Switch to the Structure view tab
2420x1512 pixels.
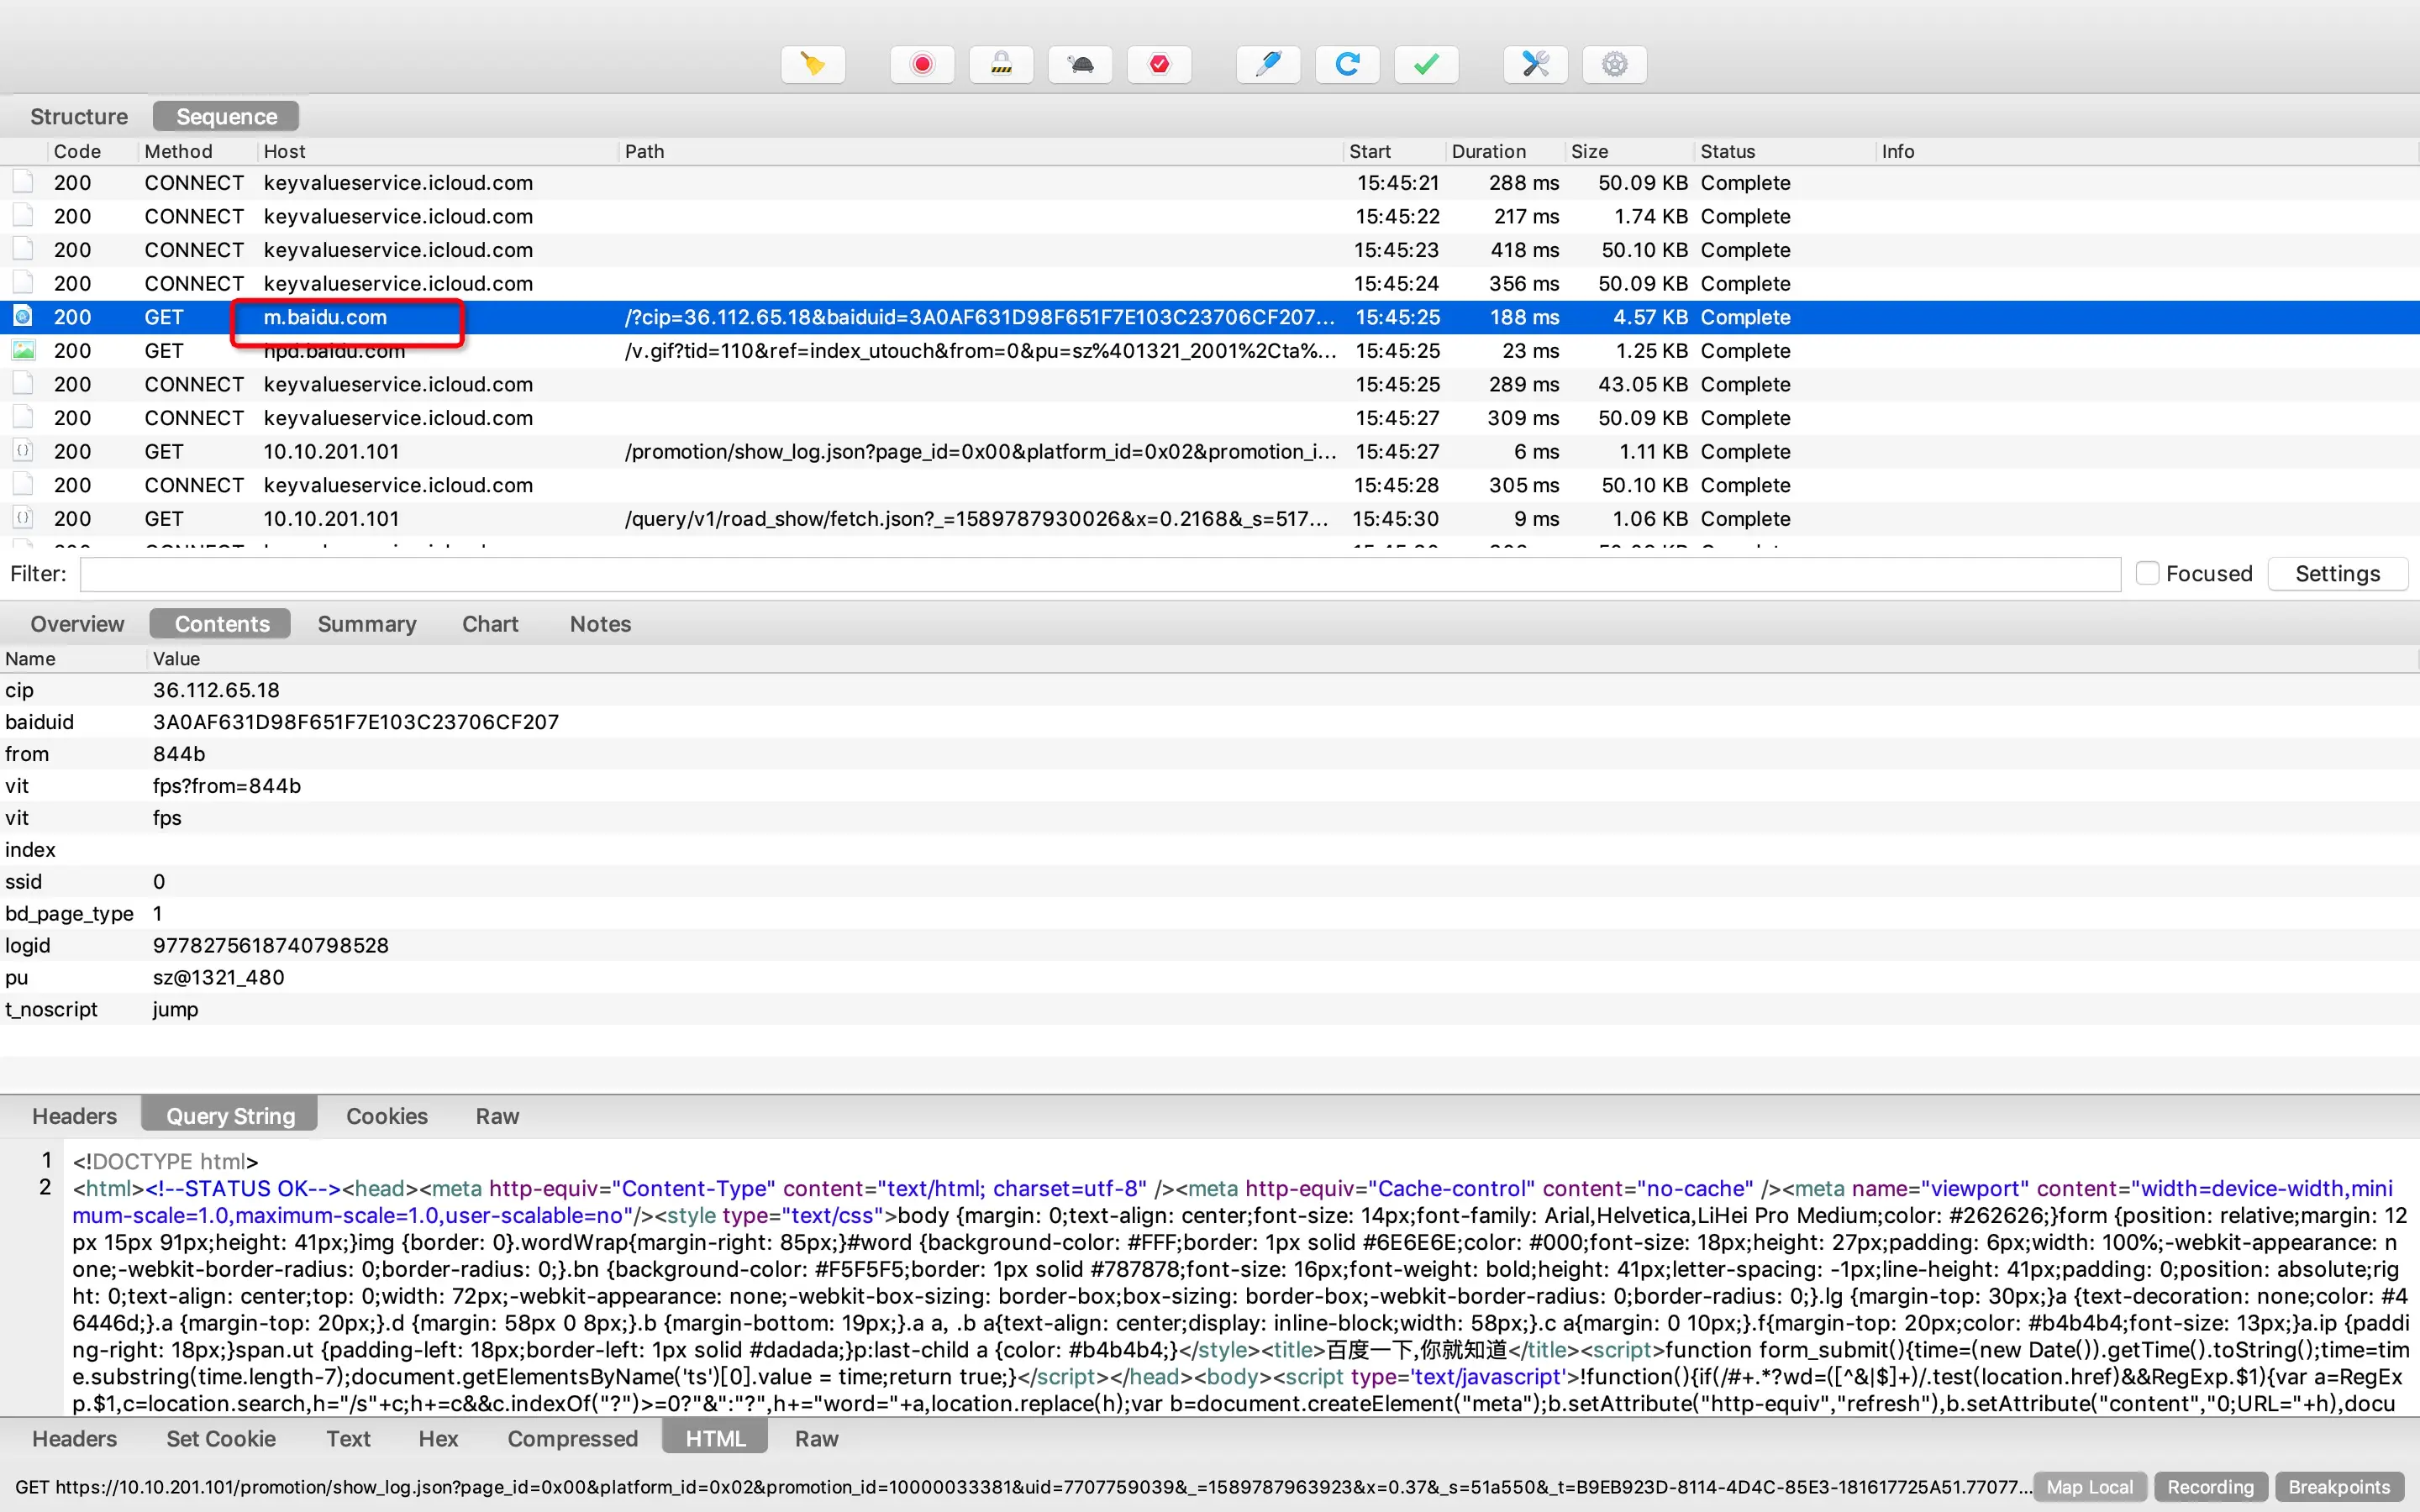[79, 116]
